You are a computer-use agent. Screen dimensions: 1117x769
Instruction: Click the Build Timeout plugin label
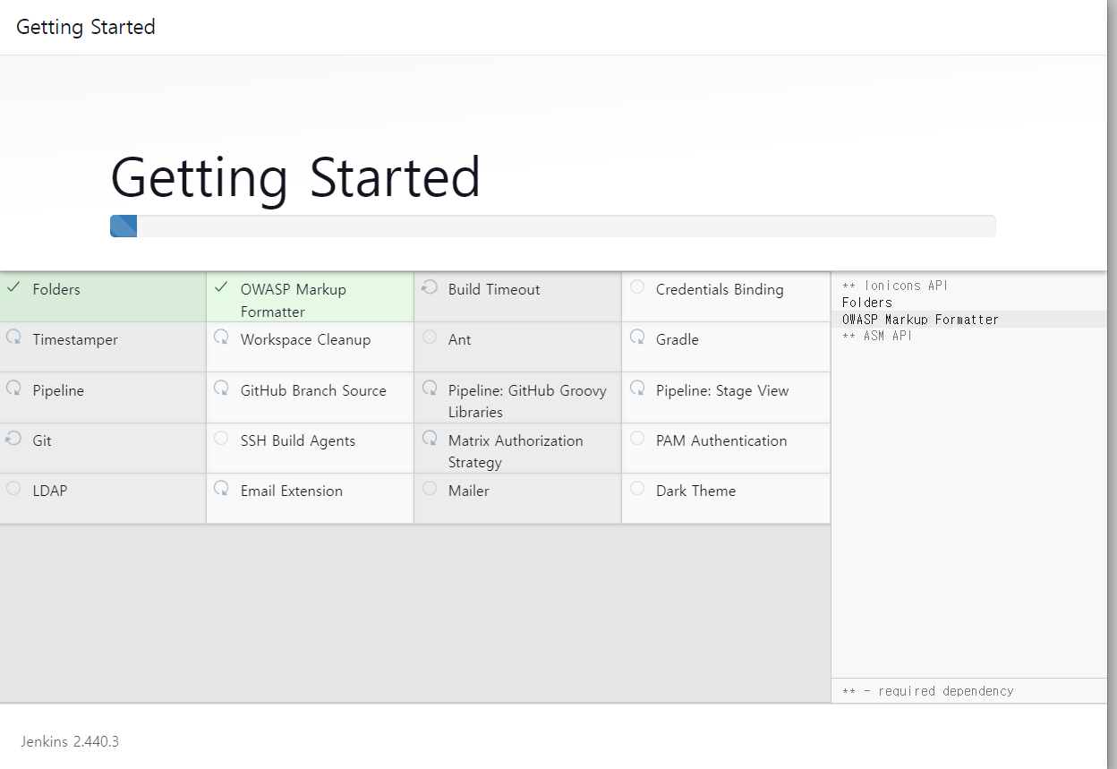(494, 289)
